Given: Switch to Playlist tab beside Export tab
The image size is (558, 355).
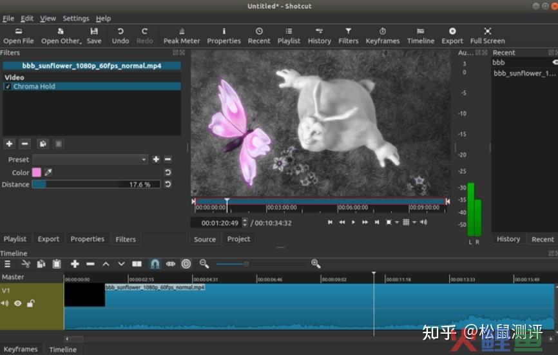Looking at the screenshot, I should point(15,239).
